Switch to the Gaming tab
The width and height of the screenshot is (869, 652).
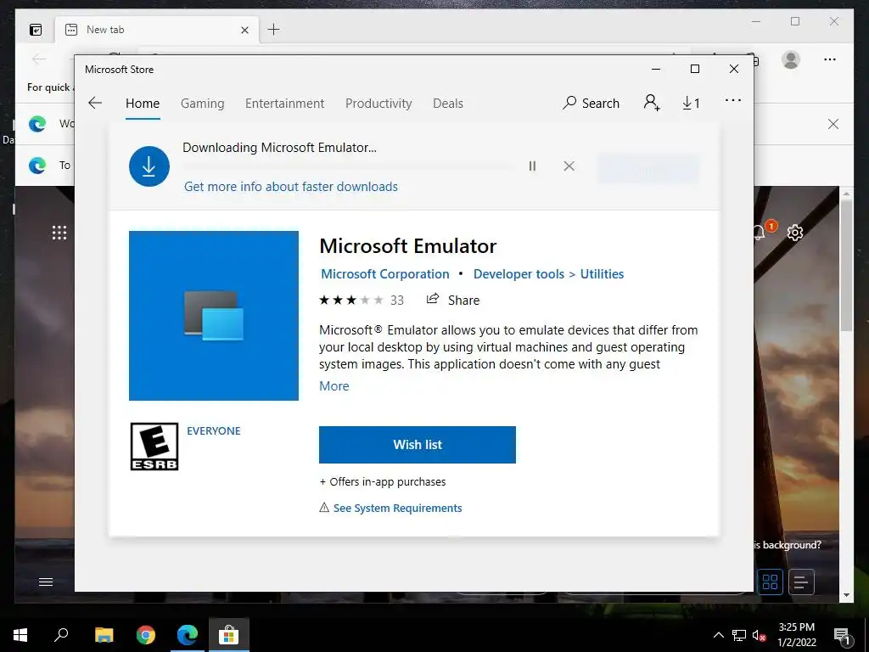(x=202, y=103)
